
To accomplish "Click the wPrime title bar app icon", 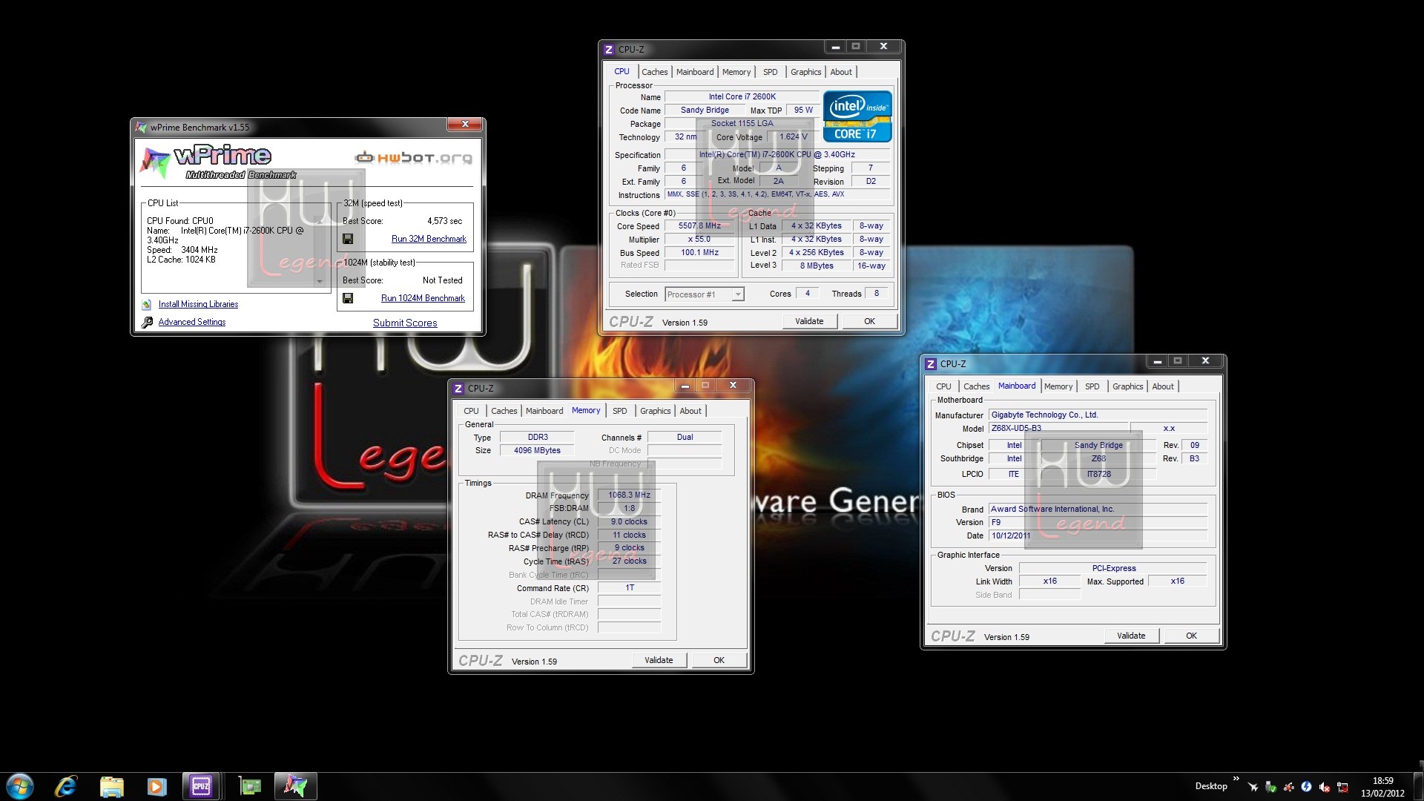I will 141,128.
